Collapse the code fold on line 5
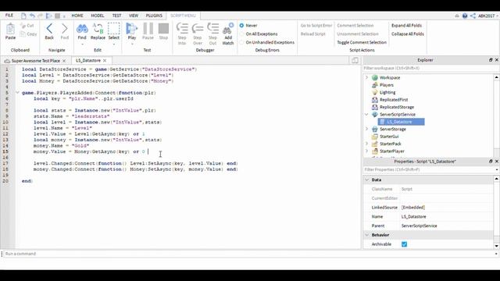The height and width of the screenshot is (281, 500). pos(17,93)
